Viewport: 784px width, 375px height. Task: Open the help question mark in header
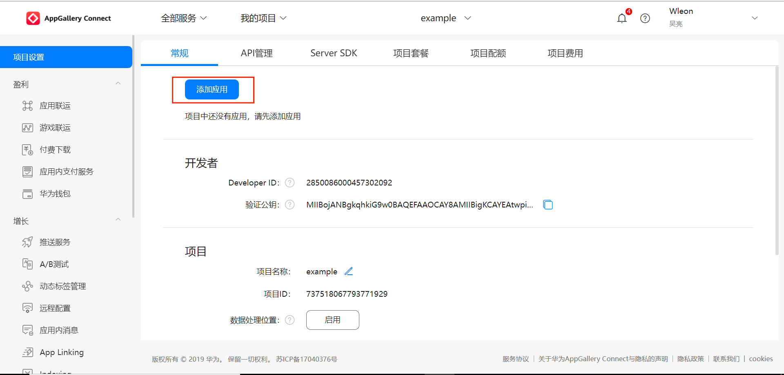pos(645,18)
